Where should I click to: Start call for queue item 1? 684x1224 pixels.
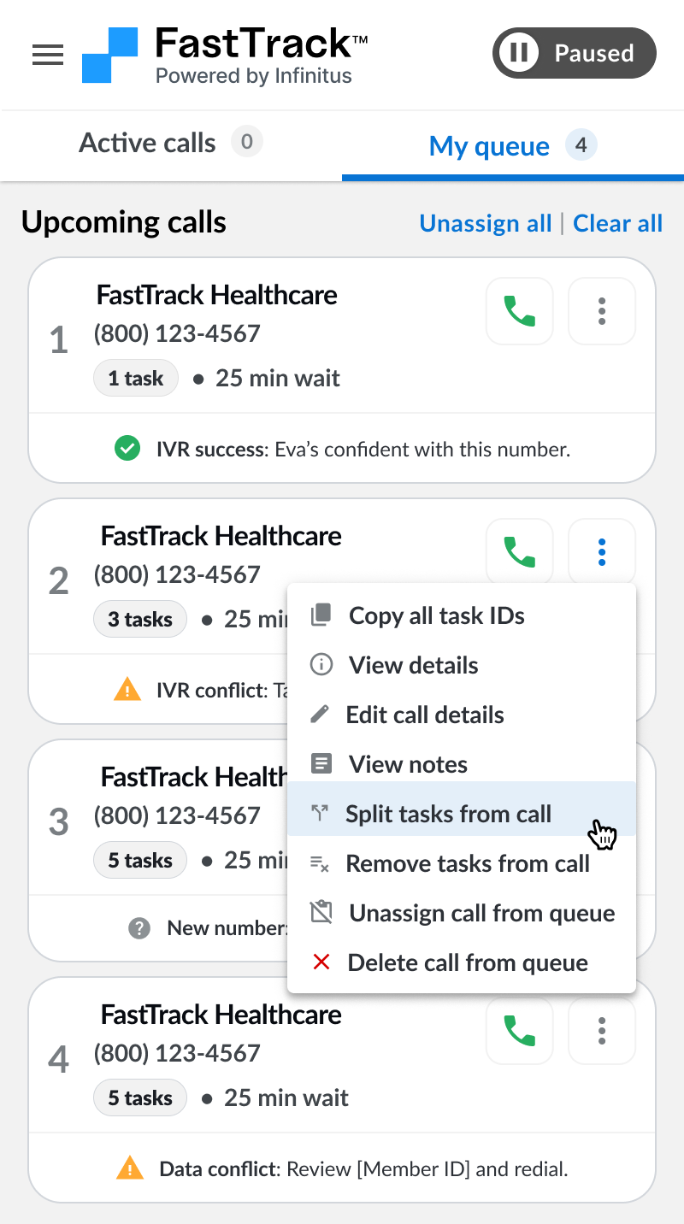coord(520,311)
